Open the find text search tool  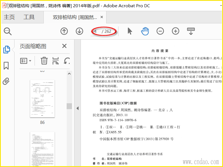(8, 31)
